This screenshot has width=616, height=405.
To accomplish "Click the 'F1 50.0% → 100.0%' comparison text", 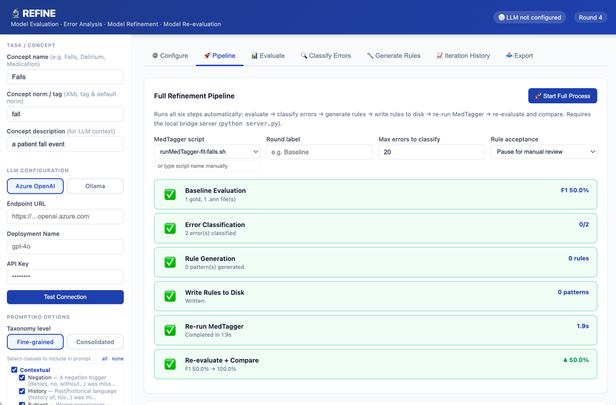I will click(211, 369).
